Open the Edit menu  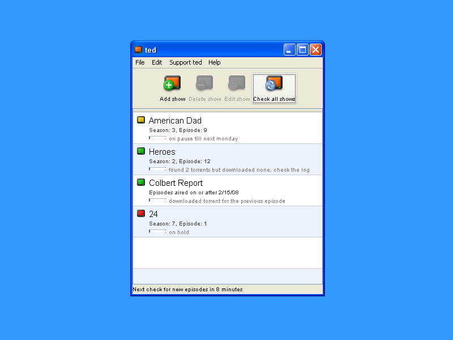tap(157, 62)
